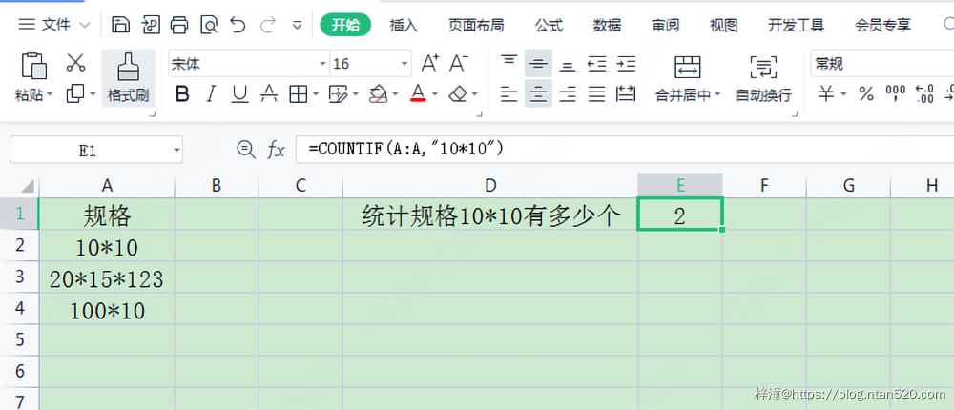Expand the 文件 dropdown arrow
Viewport: 954px width, 410px height.
point(85,26)
